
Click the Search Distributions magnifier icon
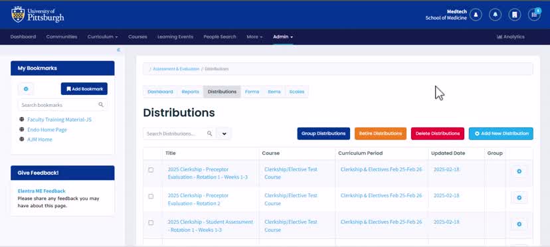[x=209, y=133]
